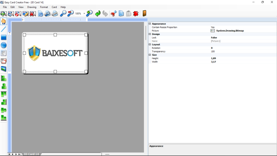The width and height of the screenshot is (277, 156).
Task: Align objects to top edge
Action: click(4, 94)
